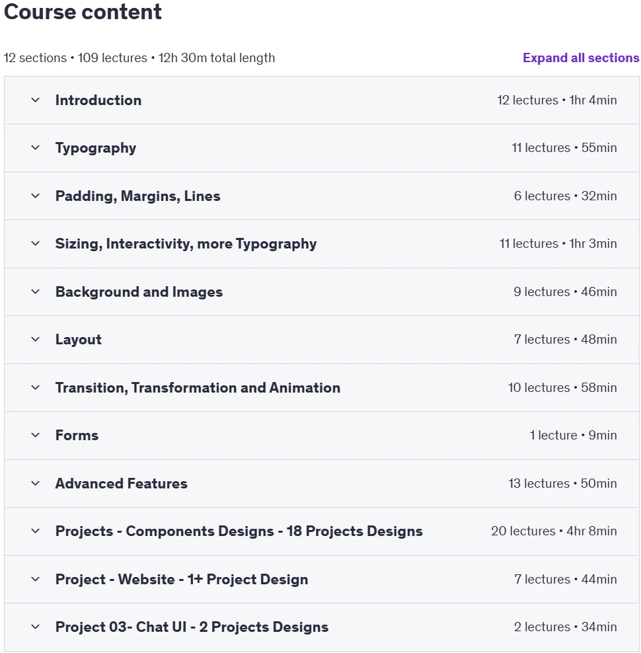Expand chevron for Projects - Components Designs
The width and height of the screenshot is (641, 653).
[x=36, y=531]
